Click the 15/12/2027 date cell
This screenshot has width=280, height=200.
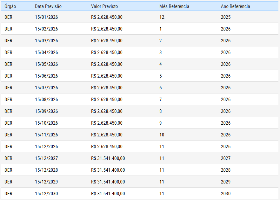(46, 158)
